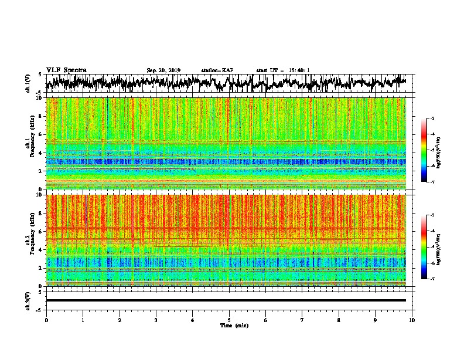The width and height of the screenshot is (464, 359).
Task: Click the ch.1 colorbar unit label text
Action: [x=439, y=153]
